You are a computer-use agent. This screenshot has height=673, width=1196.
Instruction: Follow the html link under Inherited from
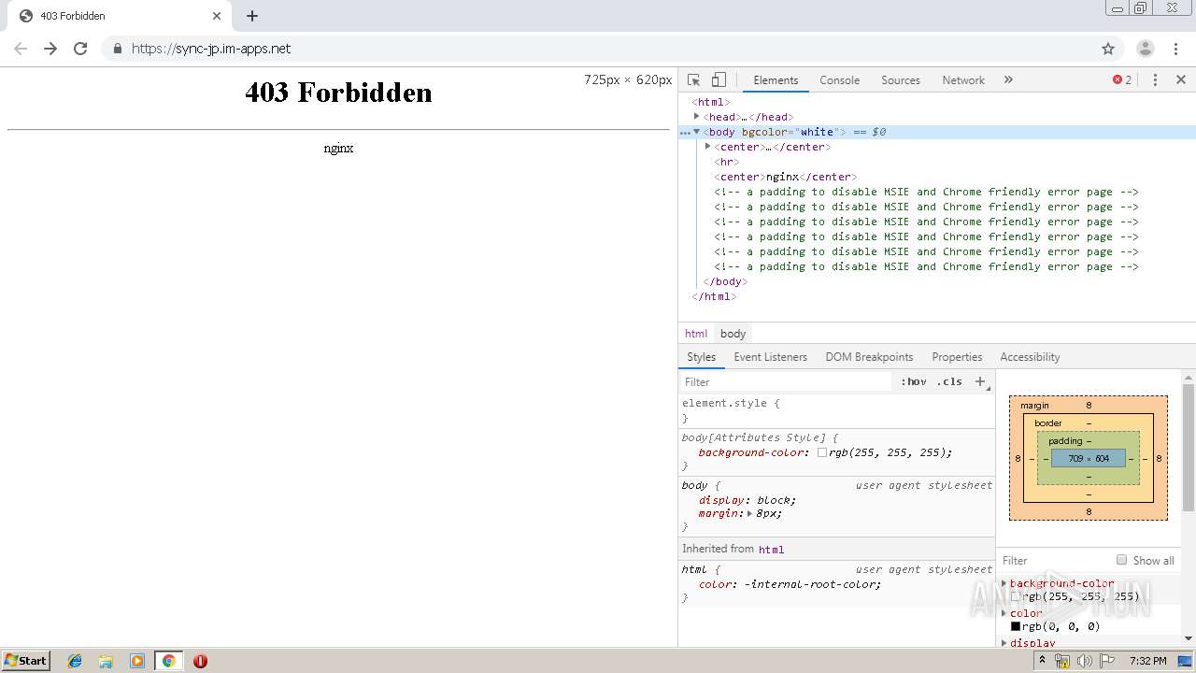click(771, 550)
